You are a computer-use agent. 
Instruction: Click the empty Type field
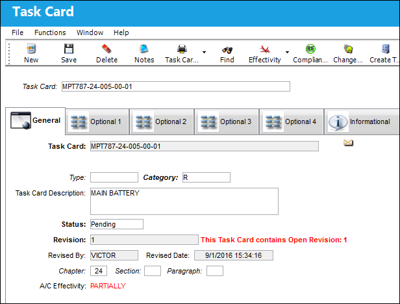pos(114,177)
